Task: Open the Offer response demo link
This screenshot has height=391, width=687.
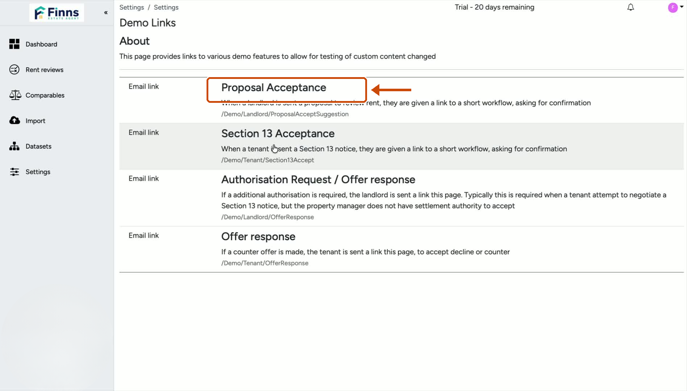Action: coord(258,236)
